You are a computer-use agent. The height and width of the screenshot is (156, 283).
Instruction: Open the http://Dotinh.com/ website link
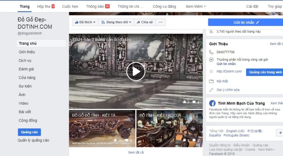pos(229,71)
